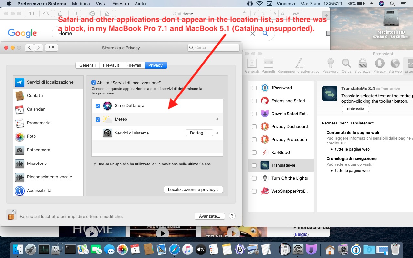The image size is (413, 258).
Task: Click the Safari address bar showing Home
Action: [x=182, y=14]
